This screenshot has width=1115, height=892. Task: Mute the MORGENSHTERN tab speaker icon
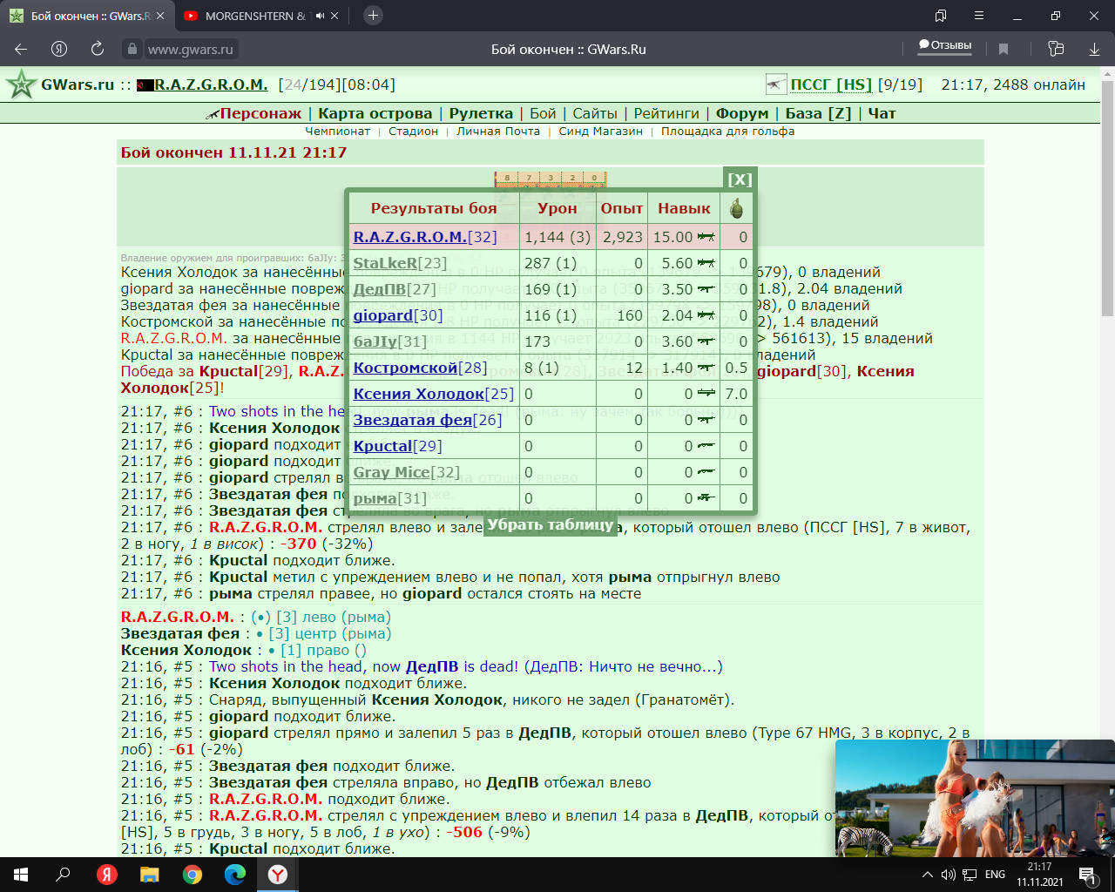point(321,16)
